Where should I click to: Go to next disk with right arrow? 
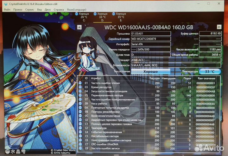pyautogui.click(x=219, y=27)
